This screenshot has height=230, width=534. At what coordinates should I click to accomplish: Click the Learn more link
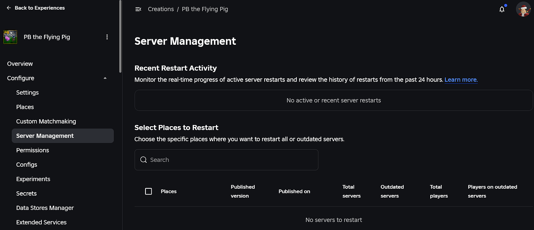[461, 80]
